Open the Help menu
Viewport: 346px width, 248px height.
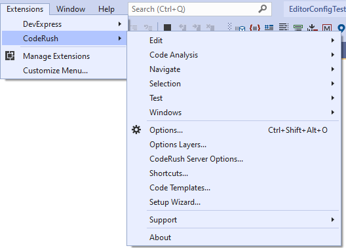click(x=106, y=9)
